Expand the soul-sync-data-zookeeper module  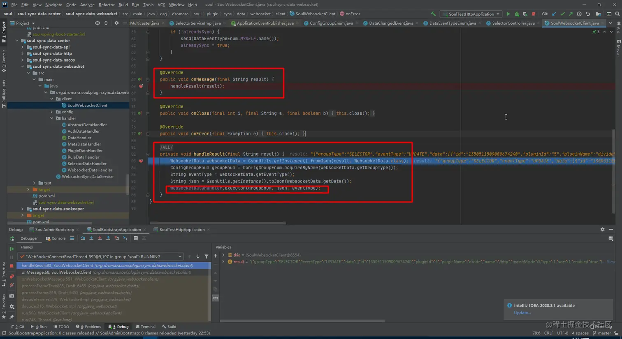(x=23, y=209)
